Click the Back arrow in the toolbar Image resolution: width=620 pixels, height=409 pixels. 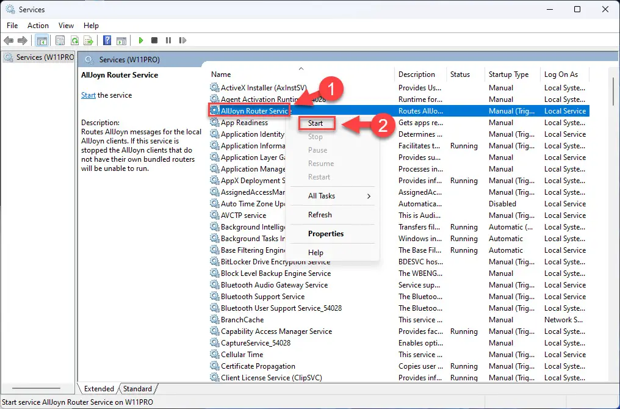point(9,40)
